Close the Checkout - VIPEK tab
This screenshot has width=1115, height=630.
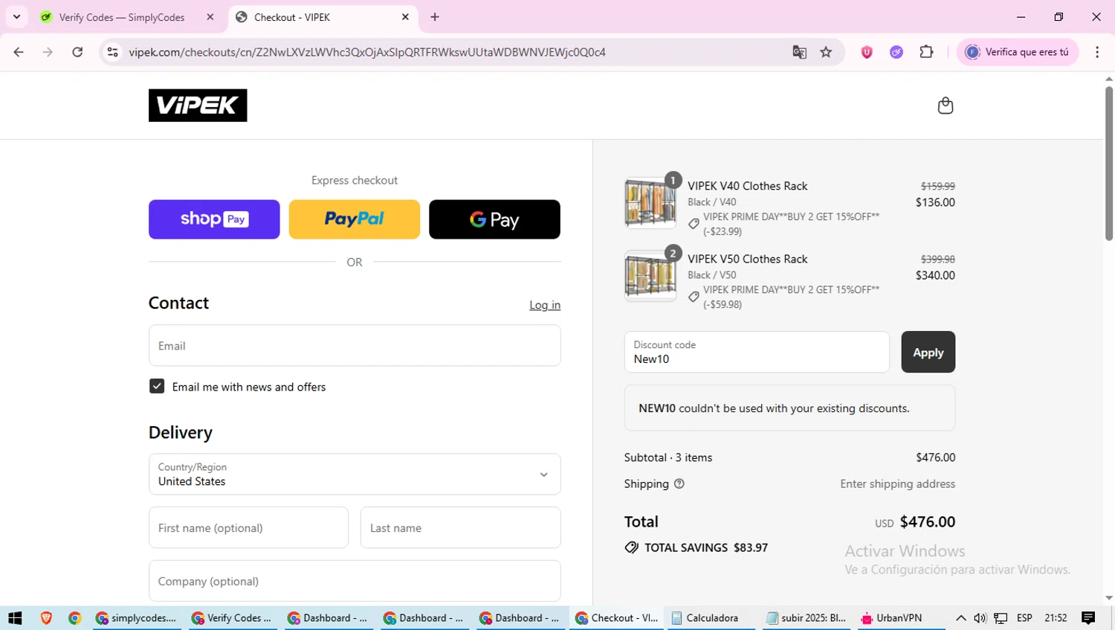pos(405,17)
